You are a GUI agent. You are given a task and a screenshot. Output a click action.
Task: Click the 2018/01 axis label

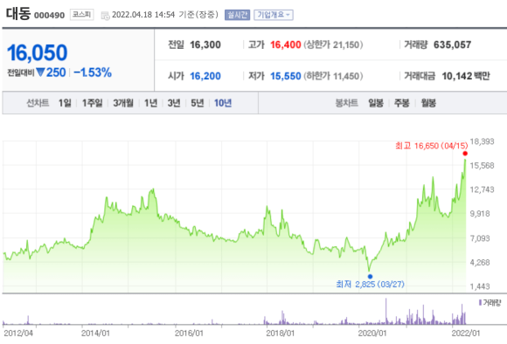pos(281,333)
